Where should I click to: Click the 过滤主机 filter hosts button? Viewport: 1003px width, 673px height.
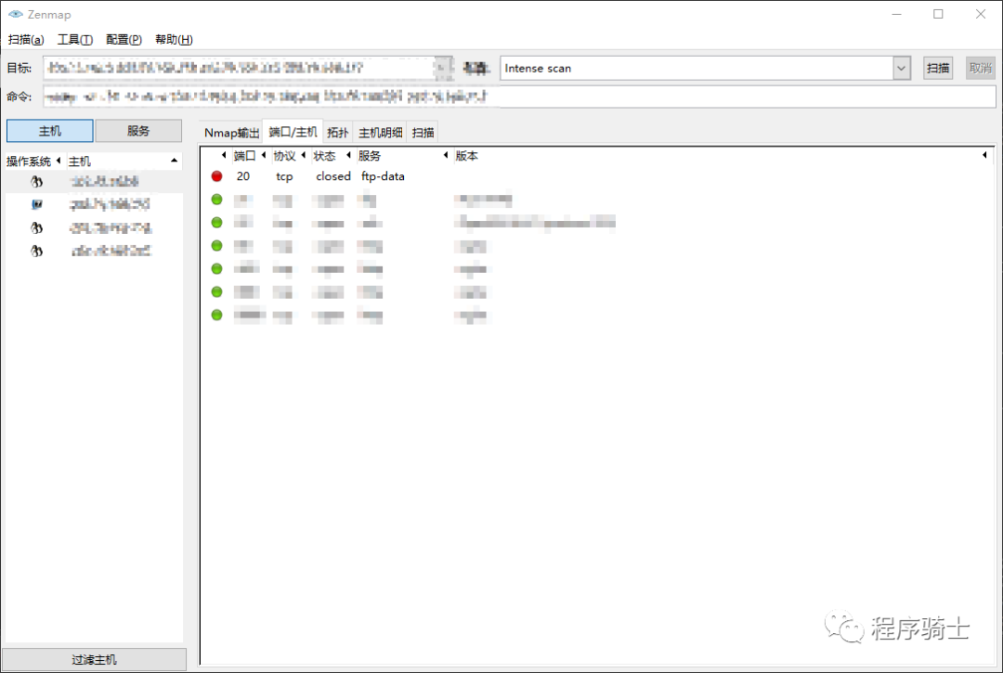94,660
